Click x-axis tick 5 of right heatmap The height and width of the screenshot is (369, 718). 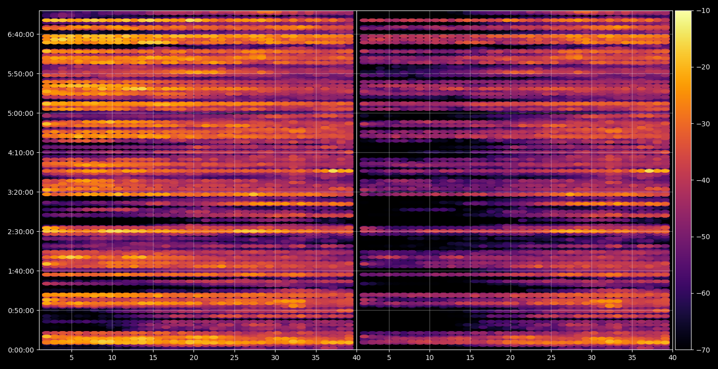[x=388, y=358]
